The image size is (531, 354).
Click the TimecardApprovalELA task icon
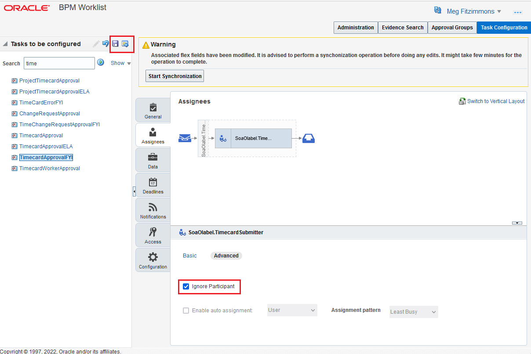[x=15, y=147]
